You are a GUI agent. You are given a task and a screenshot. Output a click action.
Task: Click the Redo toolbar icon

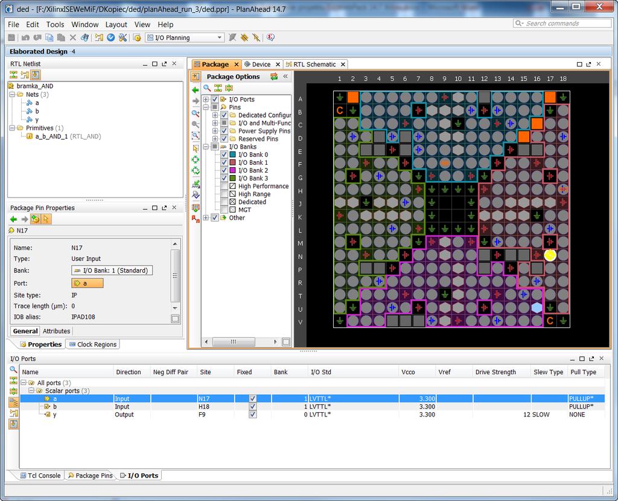click(37, 37)
